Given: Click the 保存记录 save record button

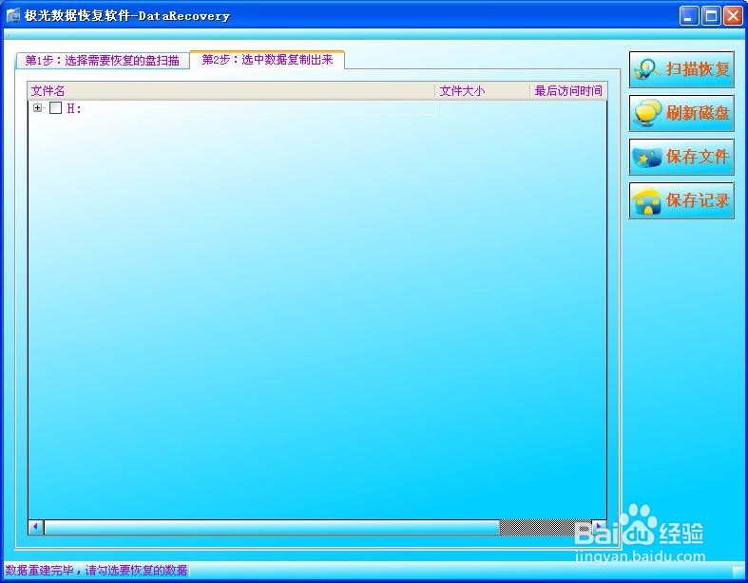Looking at the screenshot, I should point(681,200).
